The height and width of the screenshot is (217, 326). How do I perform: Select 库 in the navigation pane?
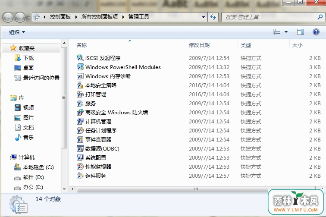click(x=17, y=97)
